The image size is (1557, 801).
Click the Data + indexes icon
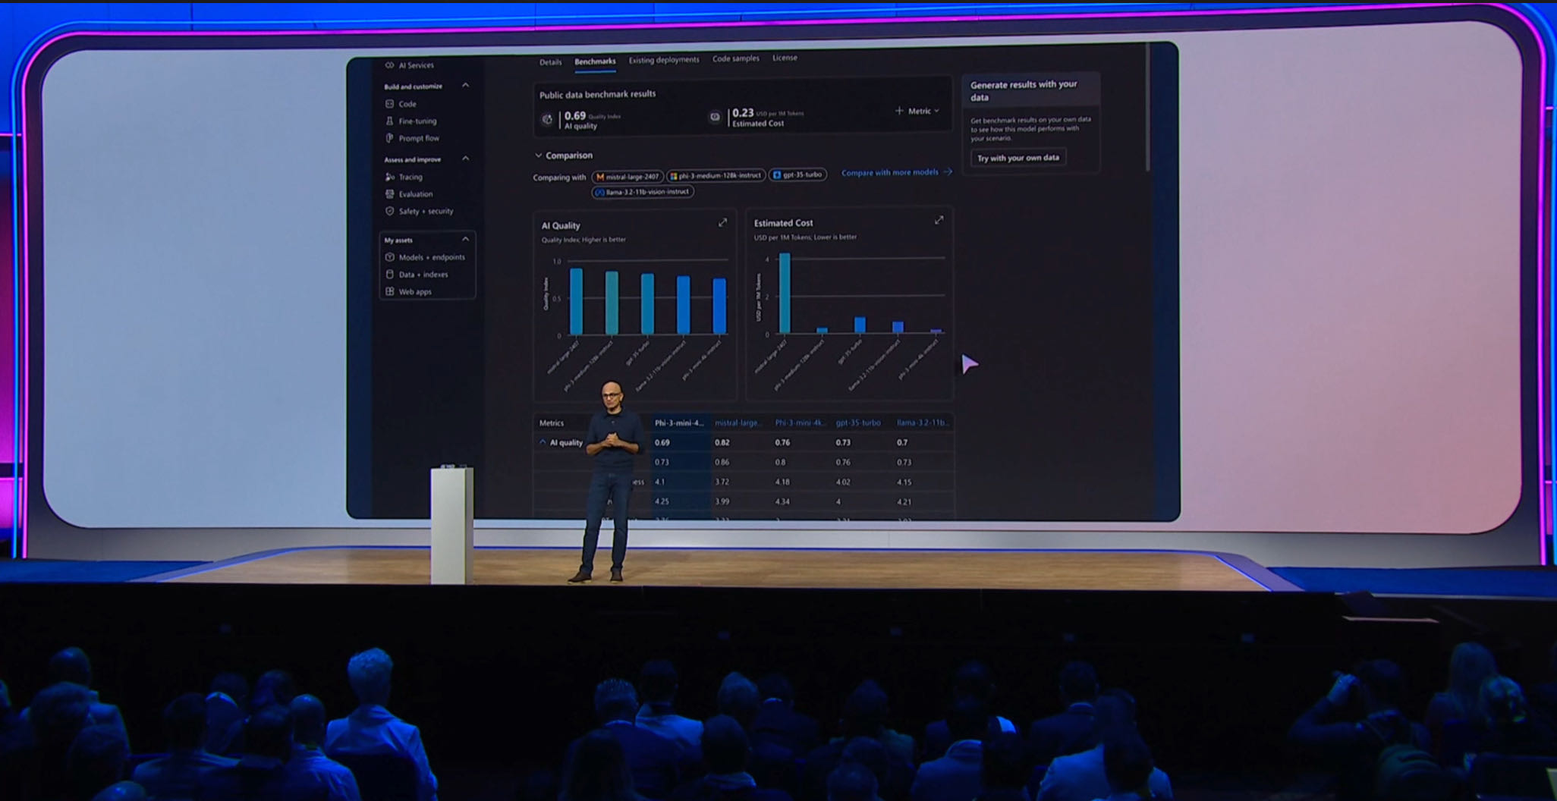point(390,275)
